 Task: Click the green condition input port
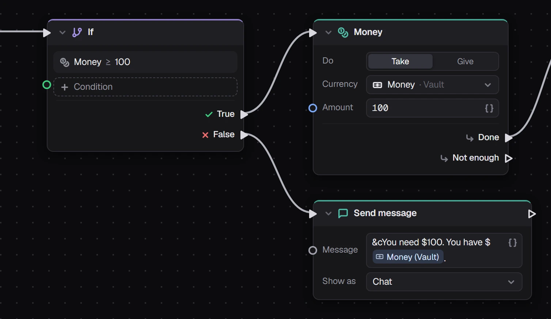tap(47, 85)
